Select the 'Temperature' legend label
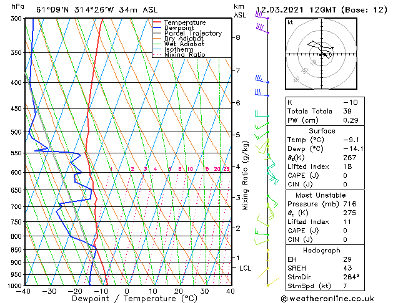Screen dimensions: 393x303 tap(185, 22)
